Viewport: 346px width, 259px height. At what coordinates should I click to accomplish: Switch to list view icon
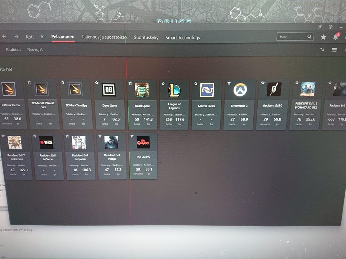pyautogui.click(x=334, y=50)
